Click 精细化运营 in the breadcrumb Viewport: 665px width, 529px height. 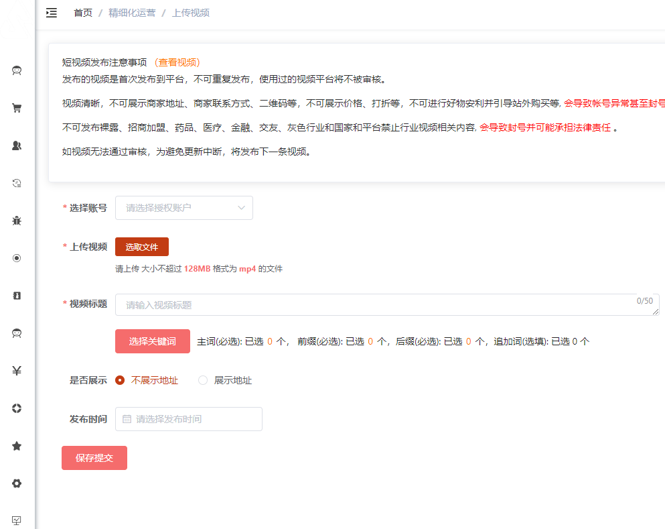132,13
